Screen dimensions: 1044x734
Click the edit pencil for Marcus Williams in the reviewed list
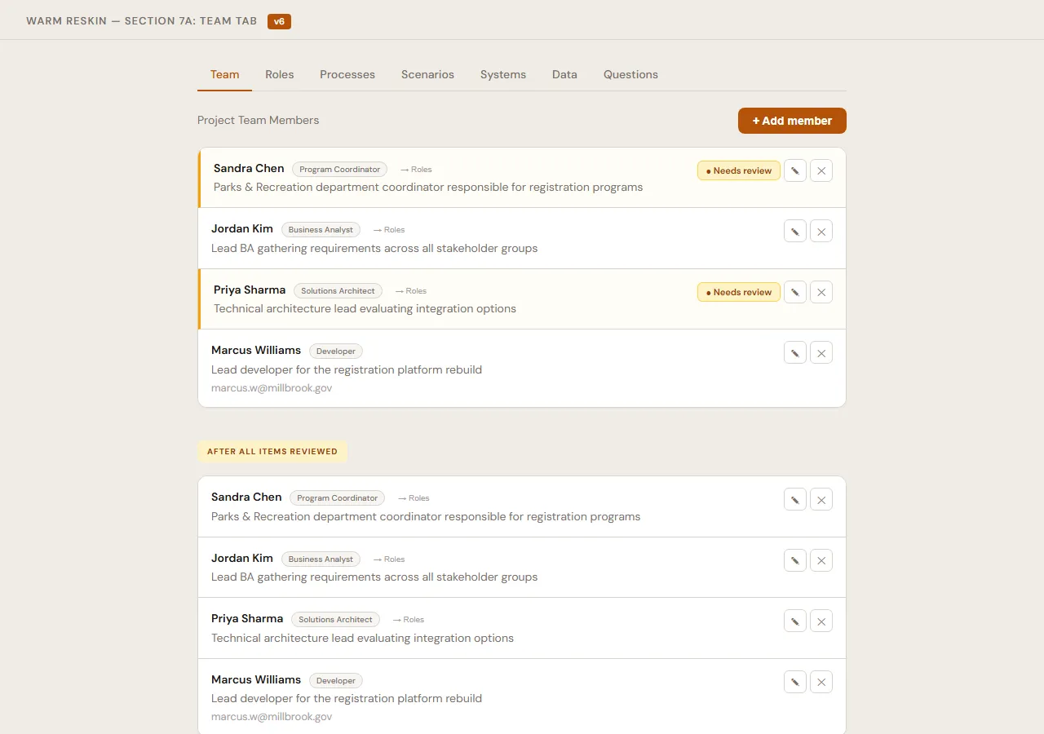pos(794,682)
